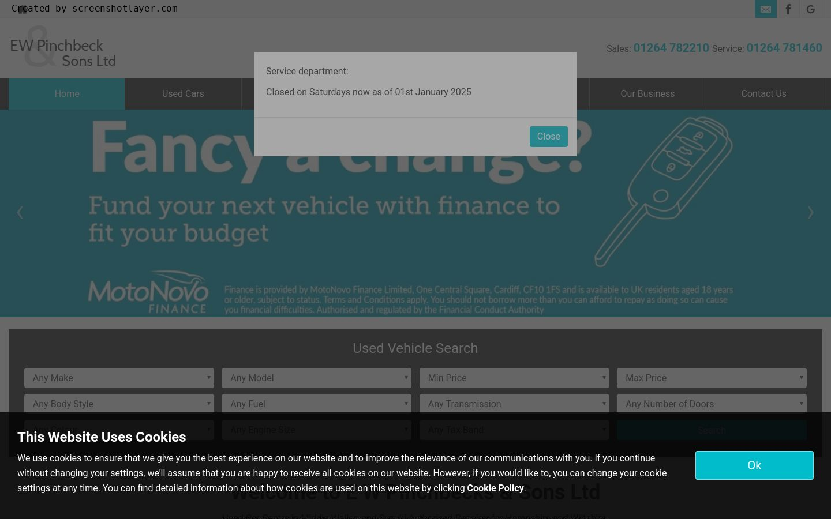The width and height of the screenshot is (831, 519).
Task: Open the Used Cars menu
Action: point(183,94)
